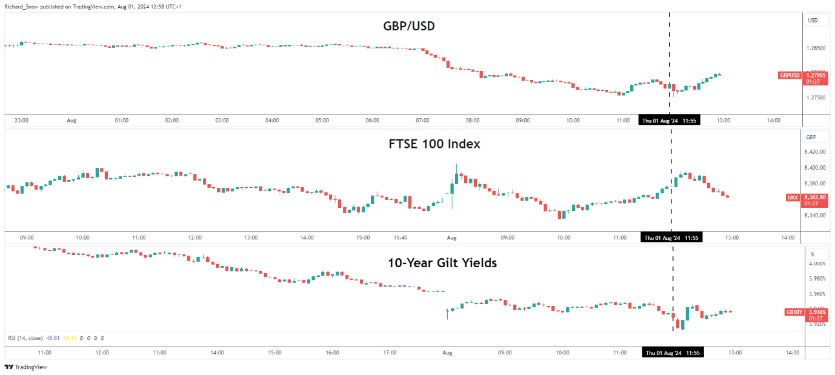Click the red UKX symbol label
Screen dimensions: 835x375
(x=792, y=197)
